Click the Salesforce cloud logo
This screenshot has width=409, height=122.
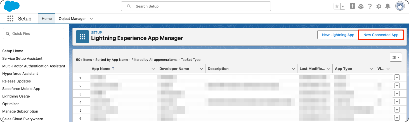(12, 6)
